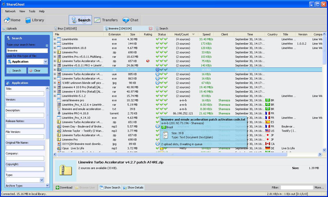This screenshot has width=328, height=197.
Task: Collapse the search box toggle icon
Action: click(x=47, y=45)
